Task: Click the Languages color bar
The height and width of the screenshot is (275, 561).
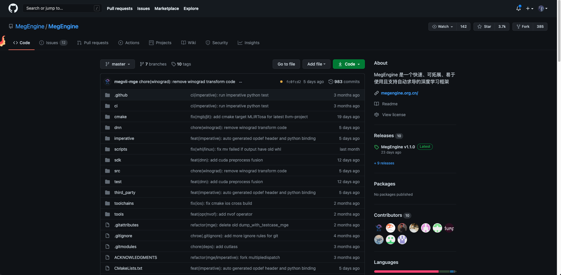Action: [415, 271]
